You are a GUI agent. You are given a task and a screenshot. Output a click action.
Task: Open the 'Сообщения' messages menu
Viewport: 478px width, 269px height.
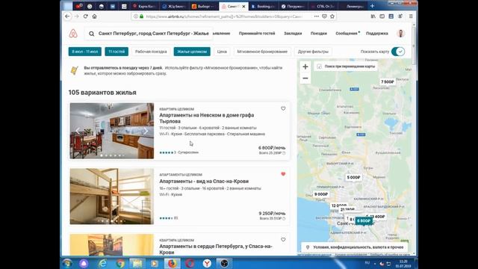click(x=347, y=34)
